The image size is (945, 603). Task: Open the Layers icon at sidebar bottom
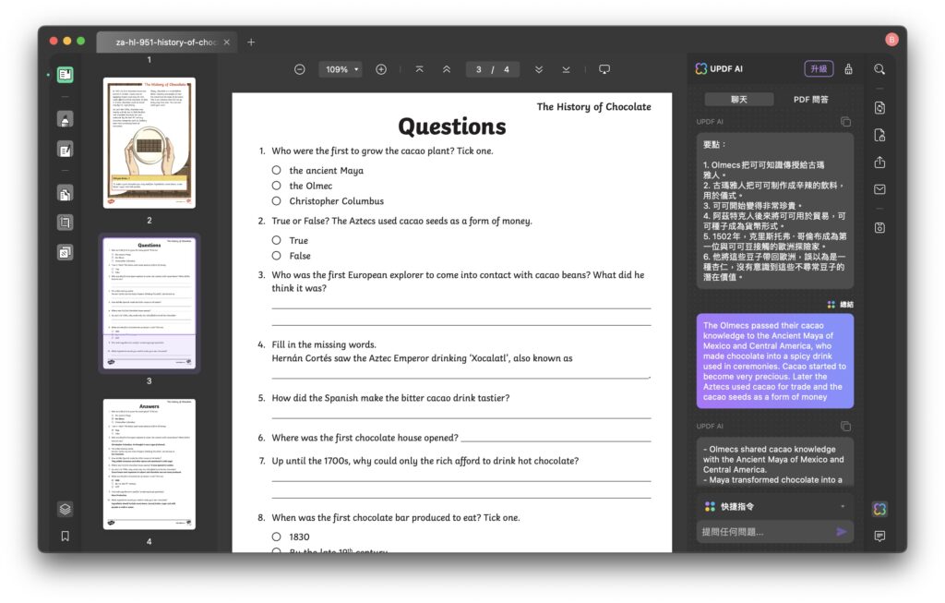66,509
